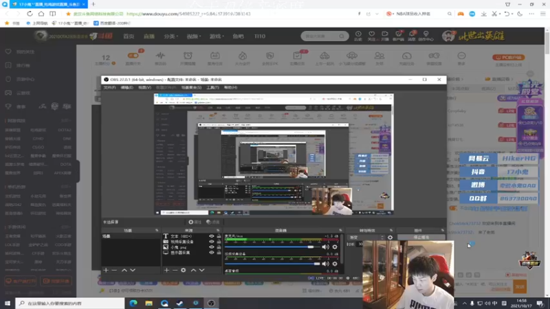The width and height of the screenshot is (550, 309).
Task: Open OBS 帮助(H) menu
Action: [230, 87]
